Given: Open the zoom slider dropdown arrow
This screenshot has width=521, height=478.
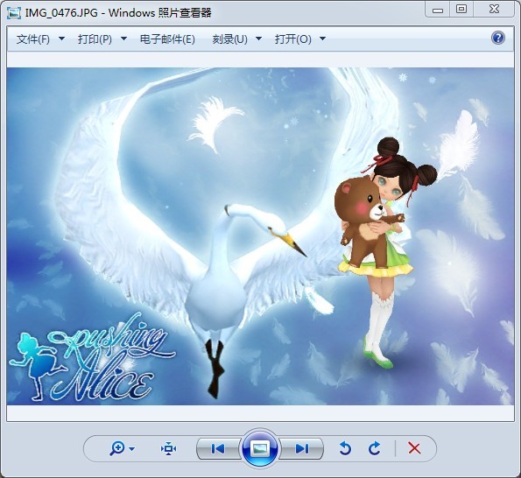Looking at the screenshot, I should click(132, 449).
